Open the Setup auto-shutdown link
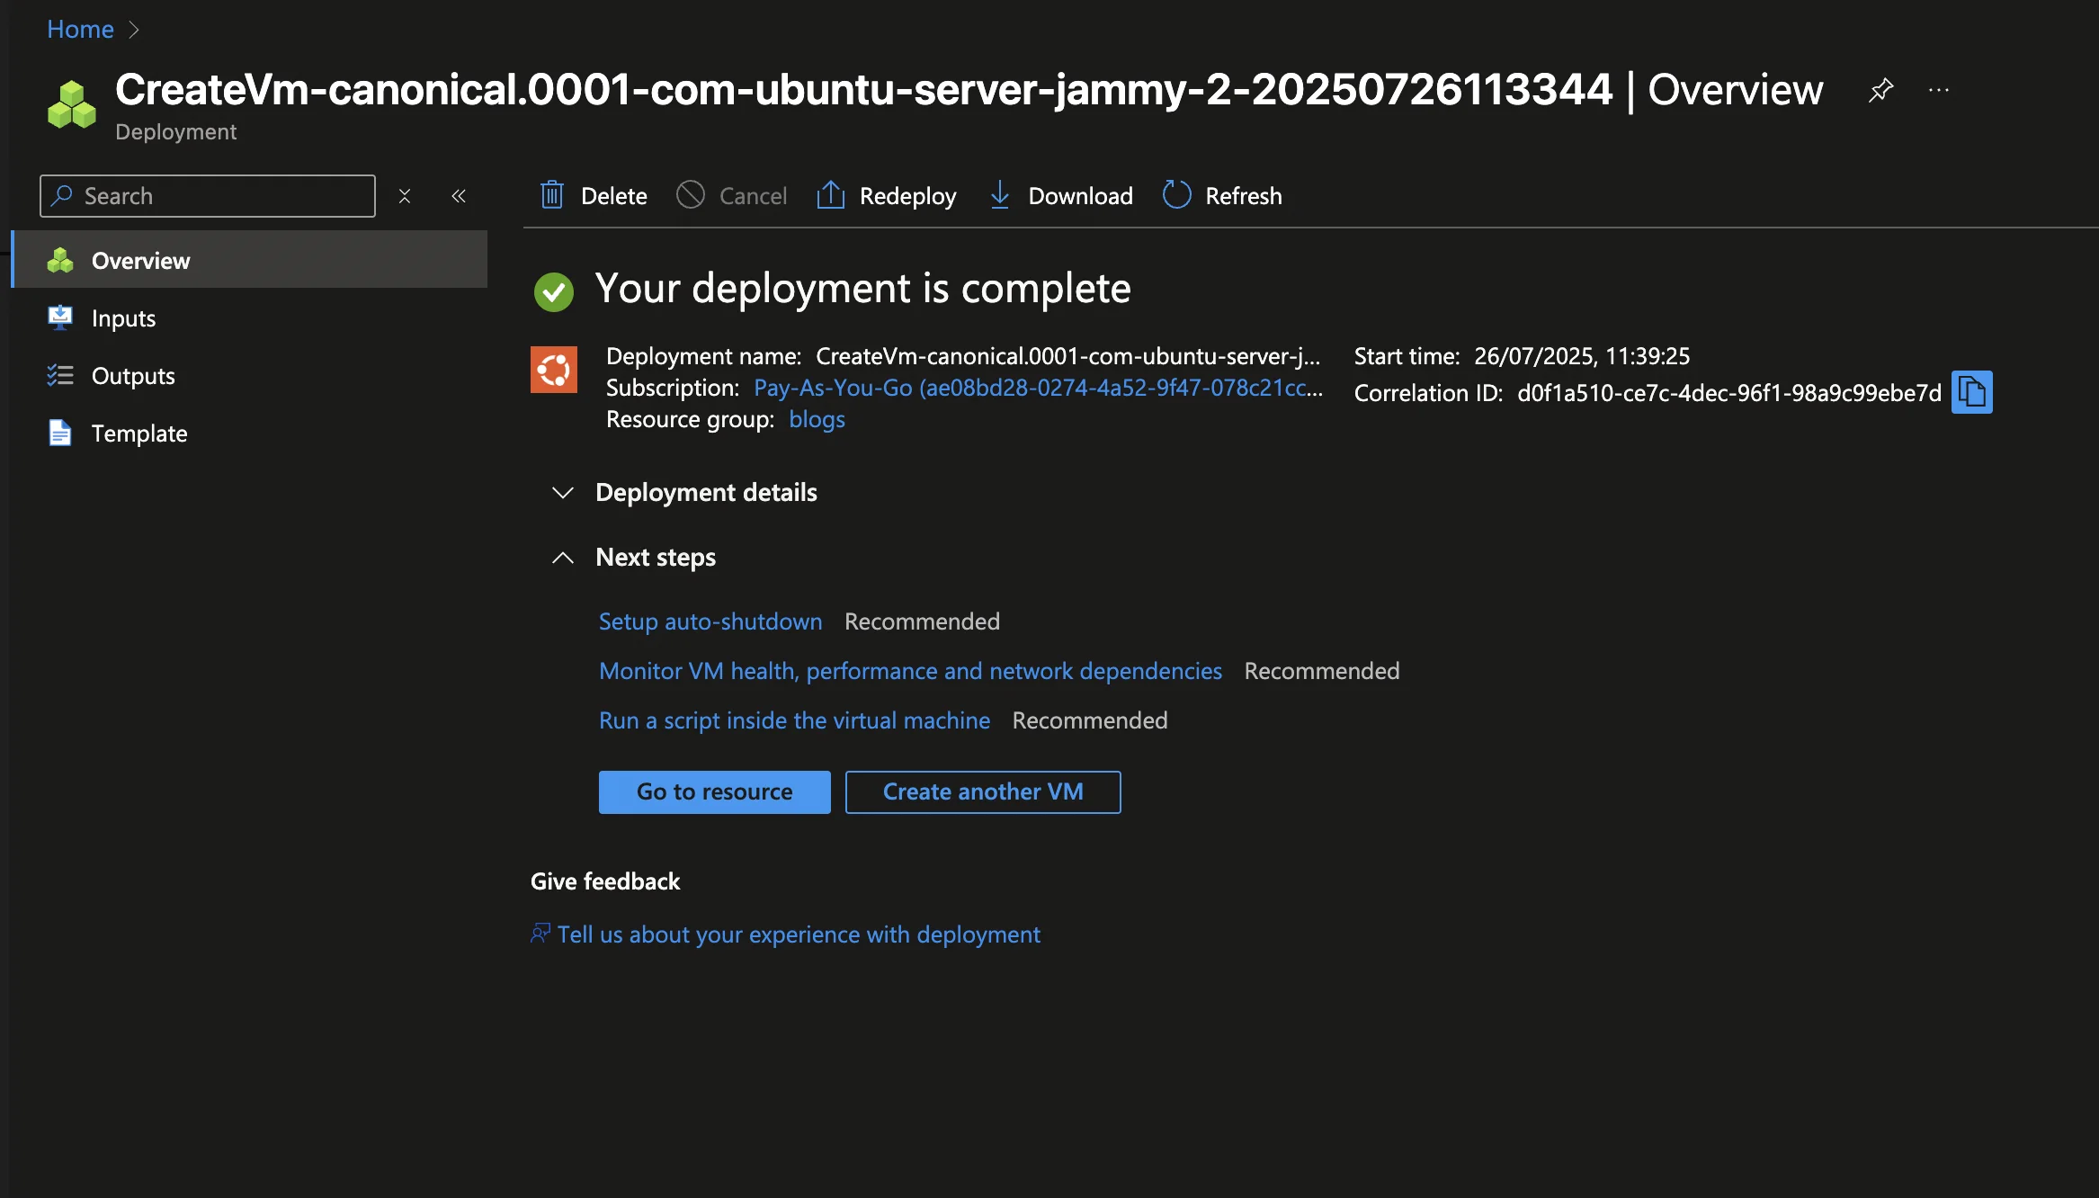This screenshot has height=1198, width=2099. [710, 621]
